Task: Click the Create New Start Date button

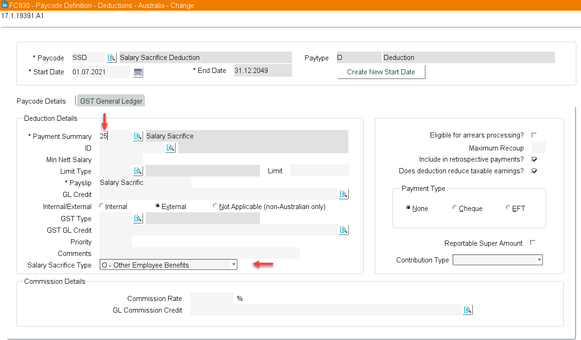Action: [381, 72]
